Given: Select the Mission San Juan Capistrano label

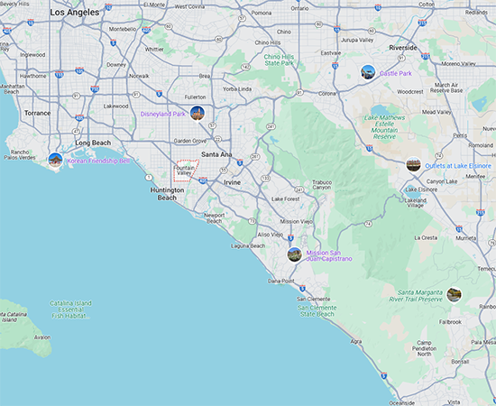Looking at the screenshot, I should [329, 255].
